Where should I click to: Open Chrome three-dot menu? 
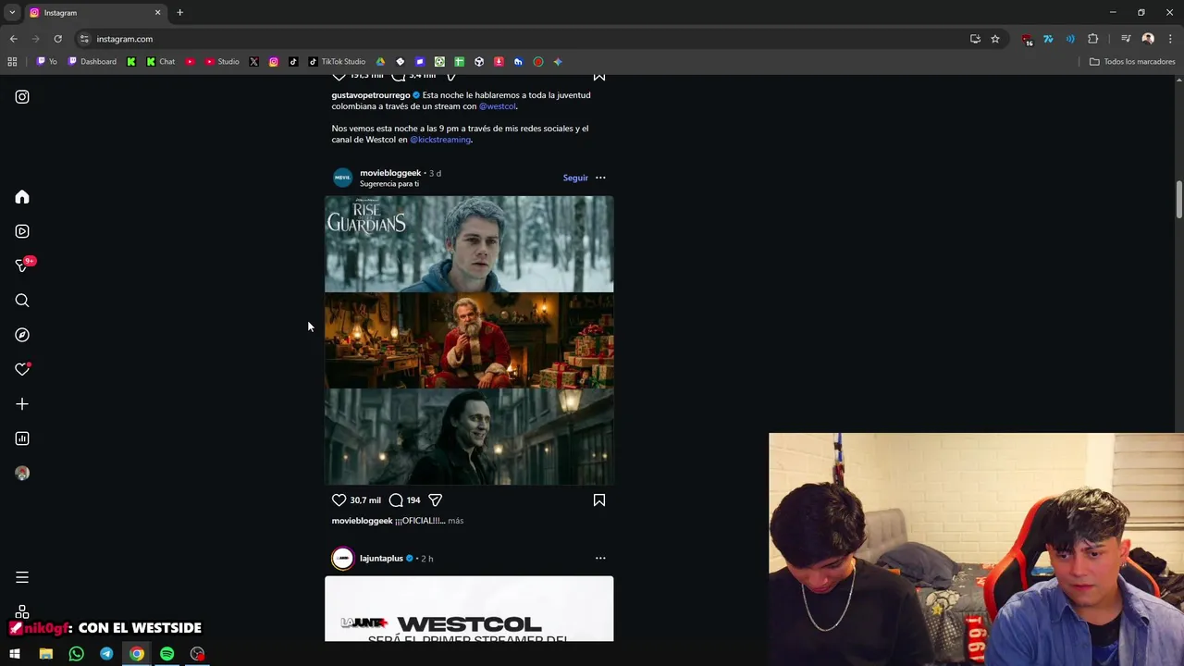(x=1171, y=39)
